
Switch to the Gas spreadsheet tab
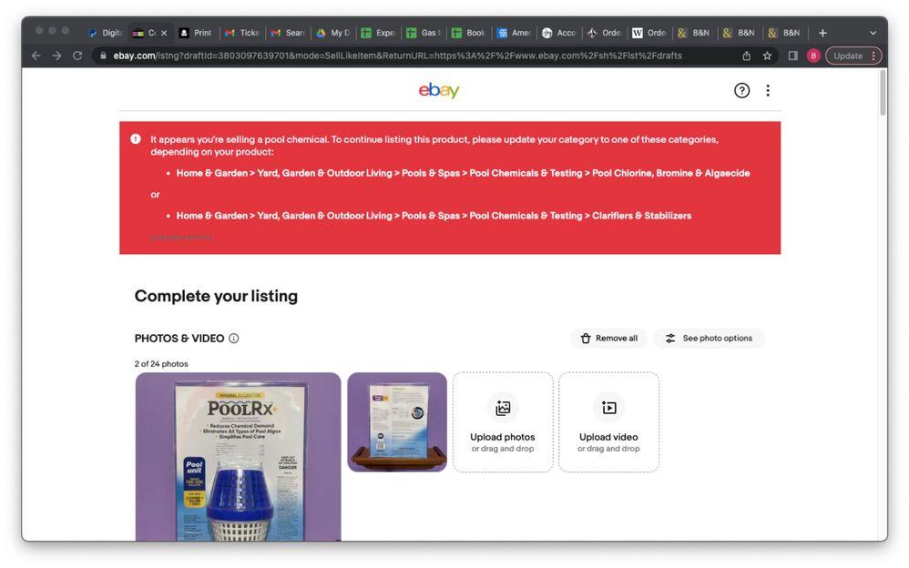(x=424, y=33)
